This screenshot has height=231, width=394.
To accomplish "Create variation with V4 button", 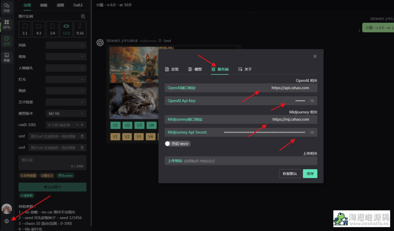I will 150,137.
